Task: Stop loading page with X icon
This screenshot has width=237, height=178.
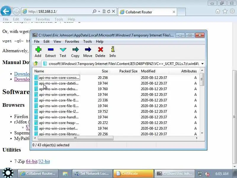Action: (x=113, y=11)
